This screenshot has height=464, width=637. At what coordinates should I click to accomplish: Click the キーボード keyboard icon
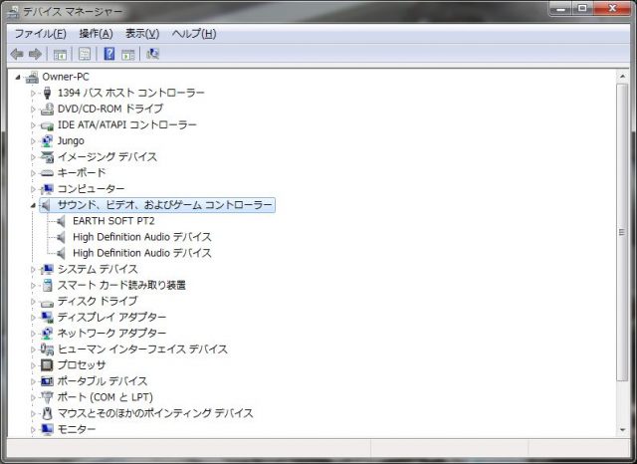point(47,173)
